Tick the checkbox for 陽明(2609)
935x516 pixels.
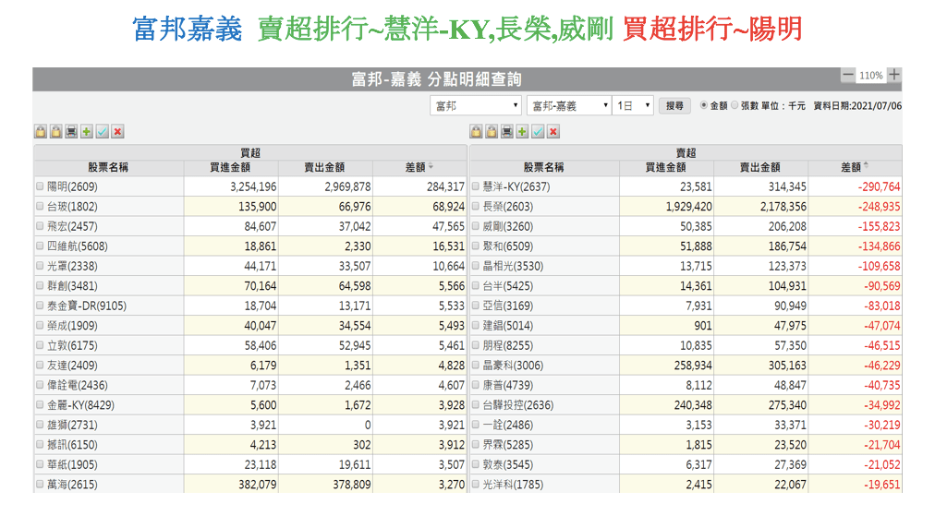[x=40, y=186]
